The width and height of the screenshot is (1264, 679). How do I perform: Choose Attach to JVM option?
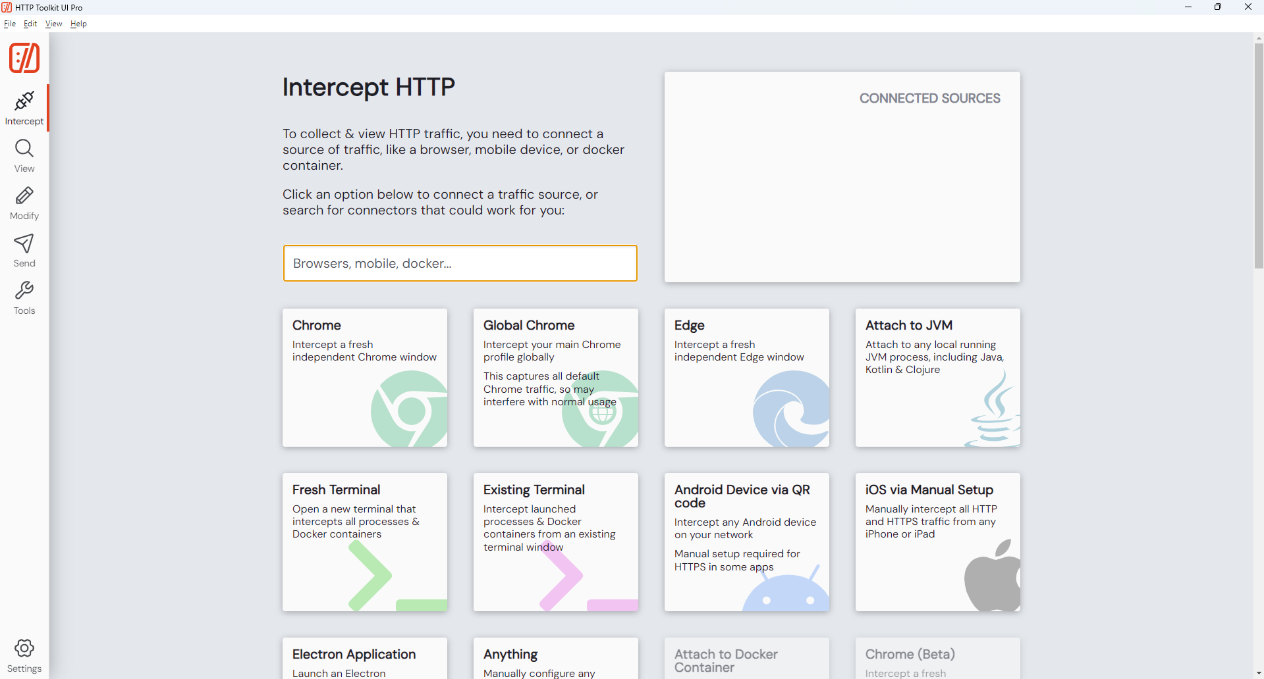click(x=938, y=378)
